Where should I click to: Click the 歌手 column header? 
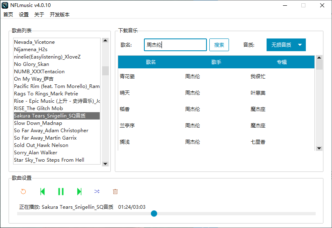tap(216, 62)
